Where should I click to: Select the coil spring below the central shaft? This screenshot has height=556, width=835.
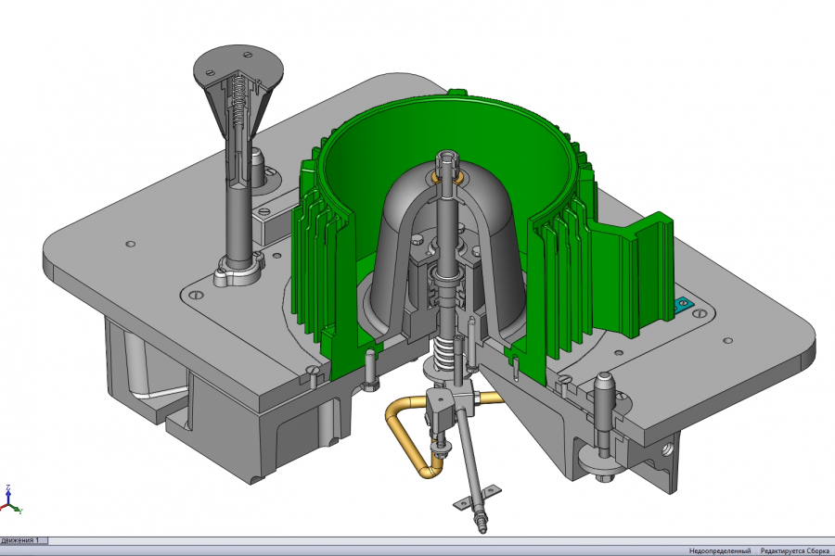pos(443,355)
